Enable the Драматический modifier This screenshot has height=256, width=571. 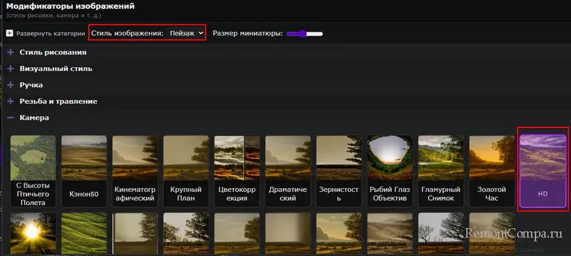click(287, 171)
